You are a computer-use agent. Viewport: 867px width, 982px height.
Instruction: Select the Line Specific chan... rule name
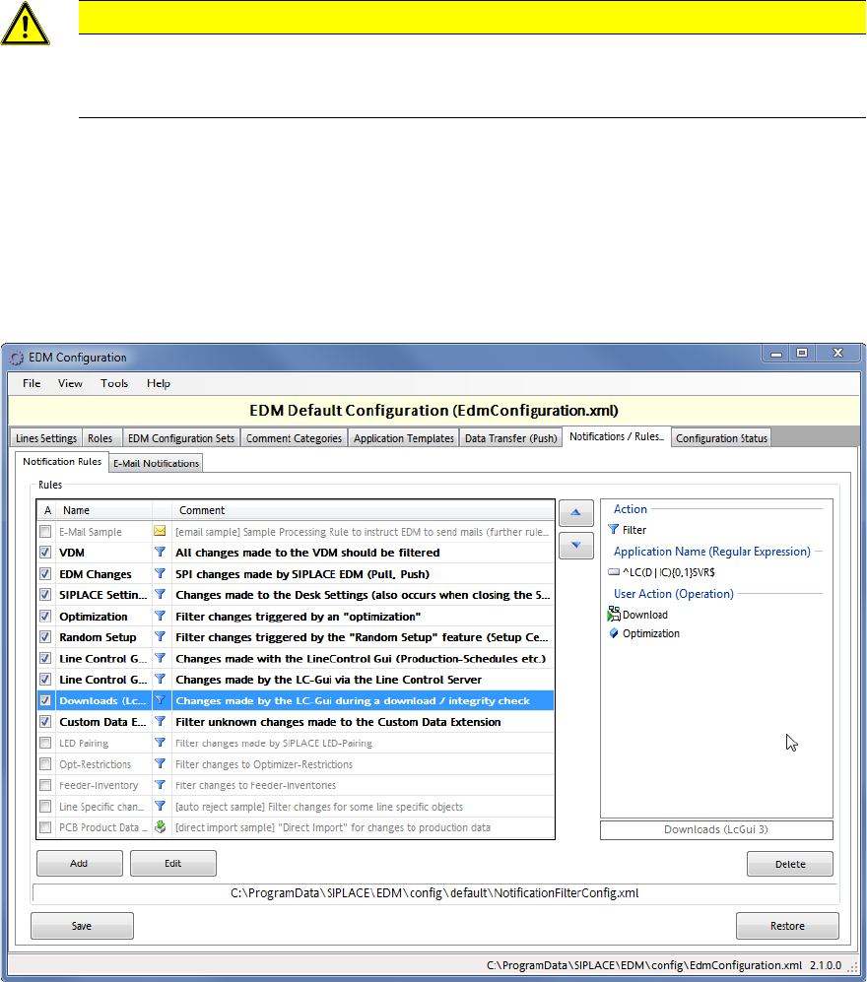[101, 807]
